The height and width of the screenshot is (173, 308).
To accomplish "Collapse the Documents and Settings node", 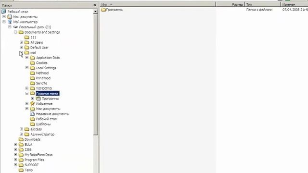I will [15, 32].
